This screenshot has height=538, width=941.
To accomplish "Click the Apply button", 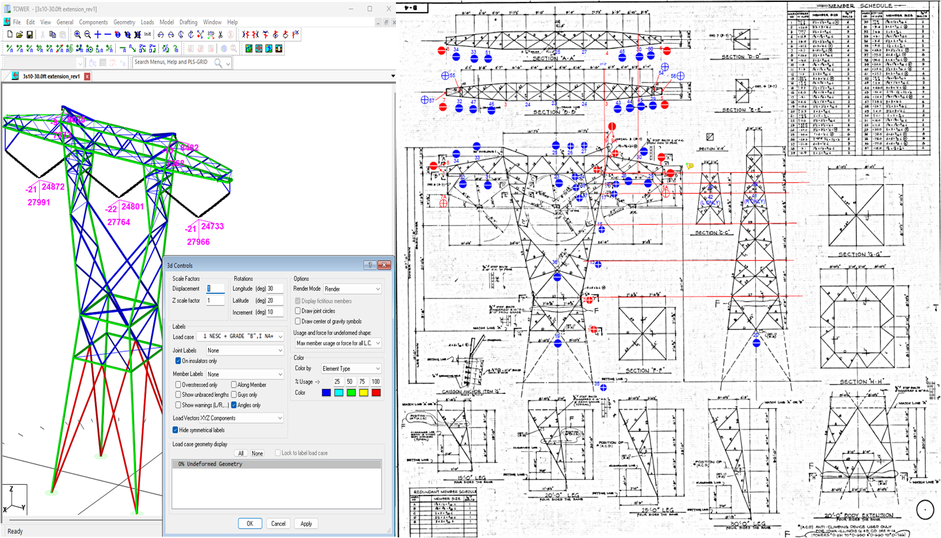I will pos(306,524).
